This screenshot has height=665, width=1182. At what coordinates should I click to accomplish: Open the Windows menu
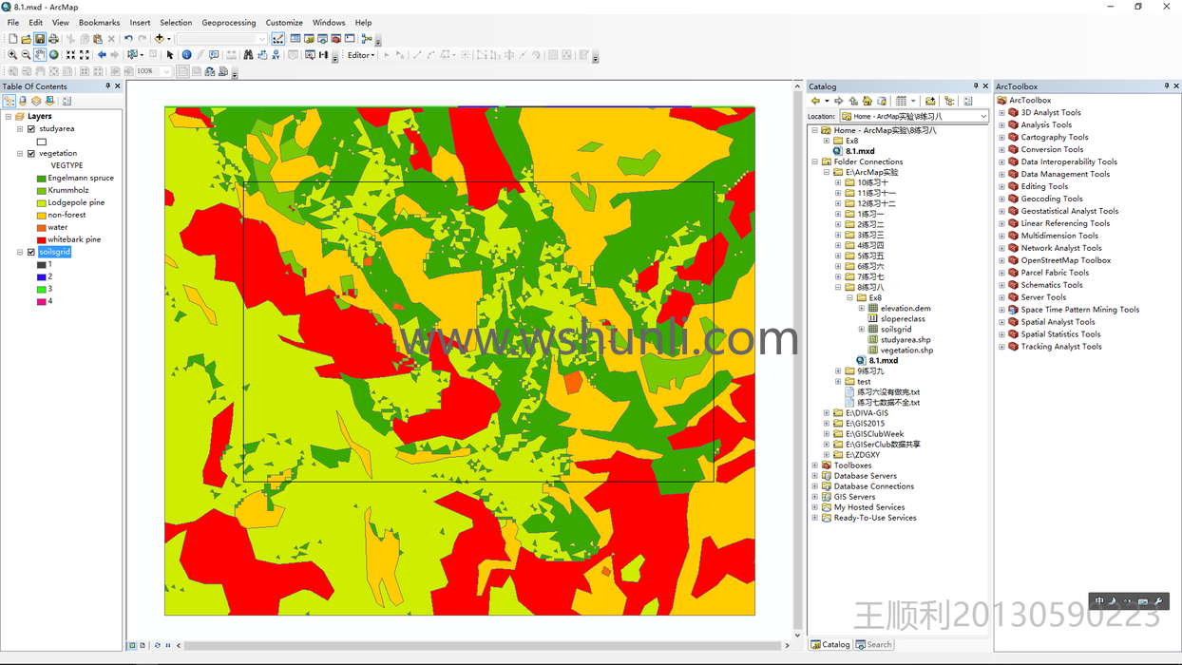[x=329, y=23]
